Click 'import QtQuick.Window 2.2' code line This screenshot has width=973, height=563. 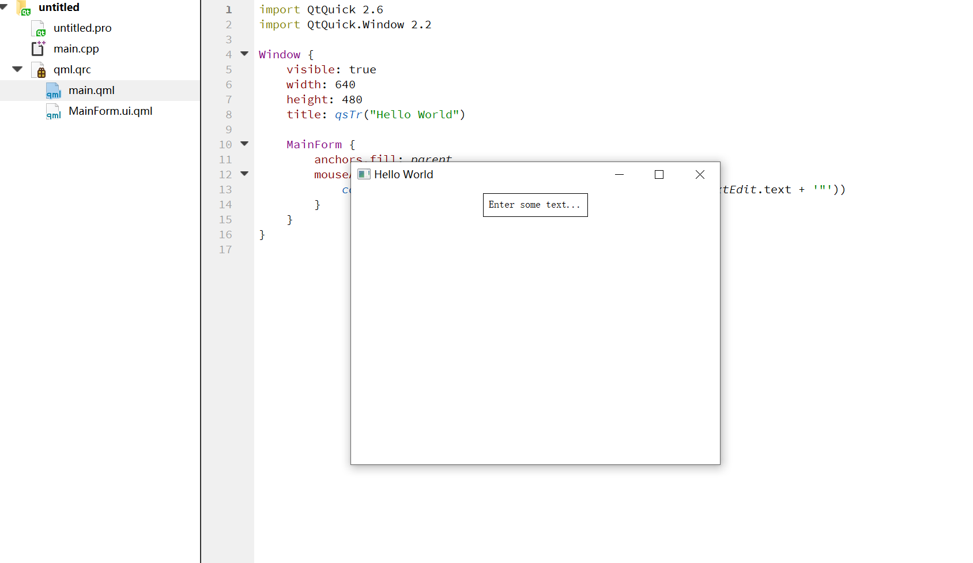(345, 25)
